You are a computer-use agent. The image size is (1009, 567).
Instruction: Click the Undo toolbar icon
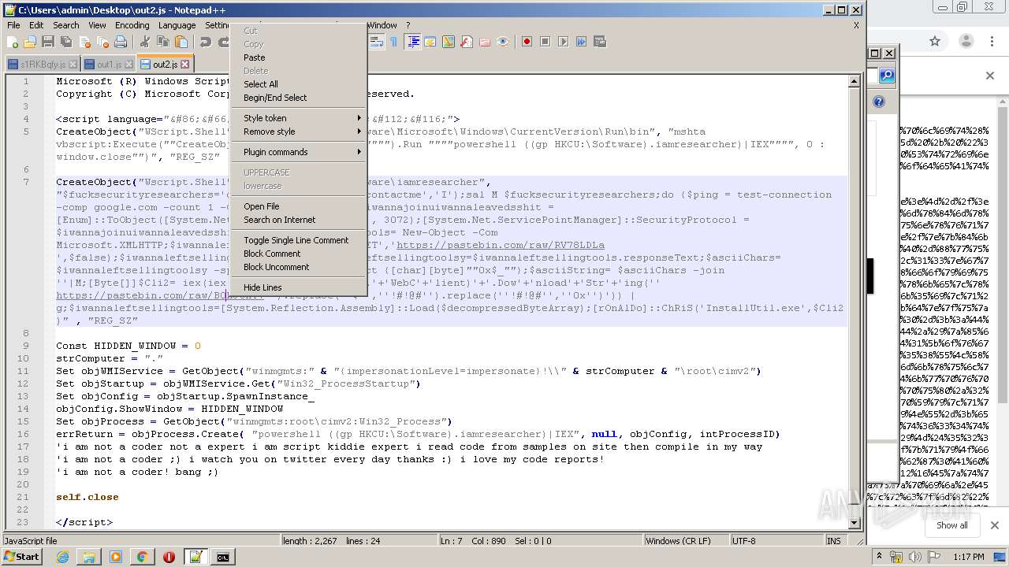[x=206, y=42]
